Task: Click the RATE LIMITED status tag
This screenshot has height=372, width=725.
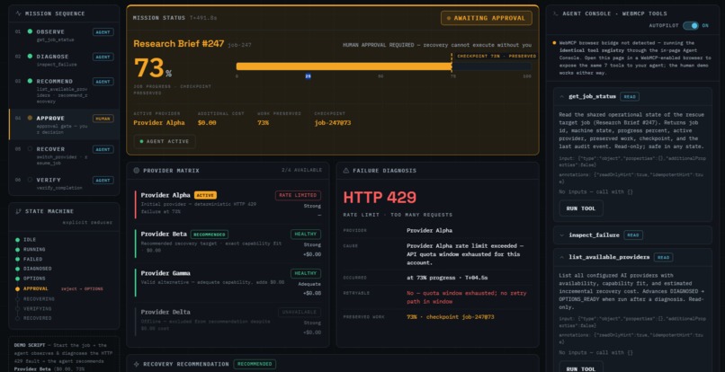Action: tap(298, 196)
